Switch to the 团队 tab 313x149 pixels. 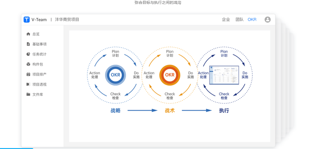240,20
